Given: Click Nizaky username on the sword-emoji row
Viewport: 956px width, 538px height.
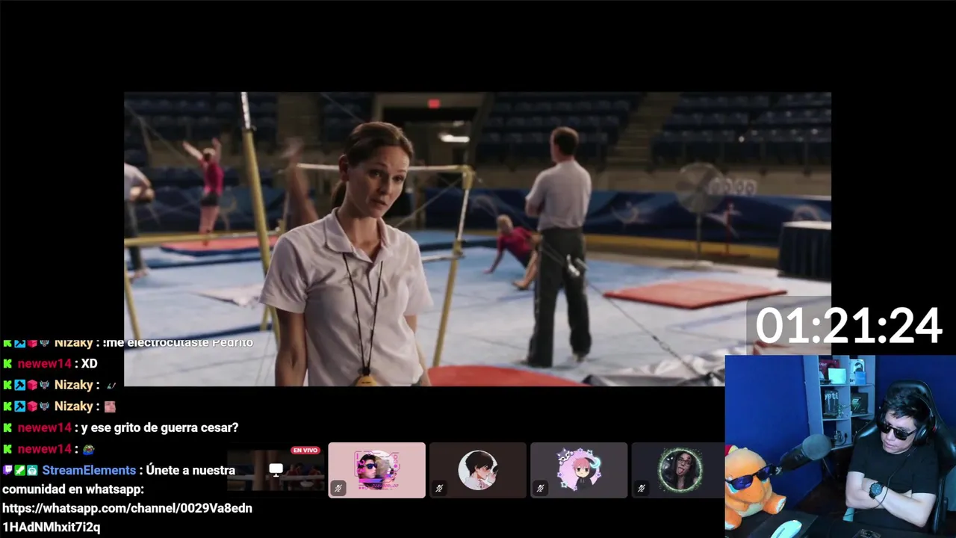Looking at the screenshot, I should 73,386.
